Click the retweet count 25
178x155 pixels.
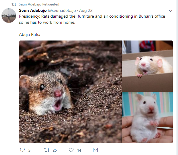[x=54, y=150]
